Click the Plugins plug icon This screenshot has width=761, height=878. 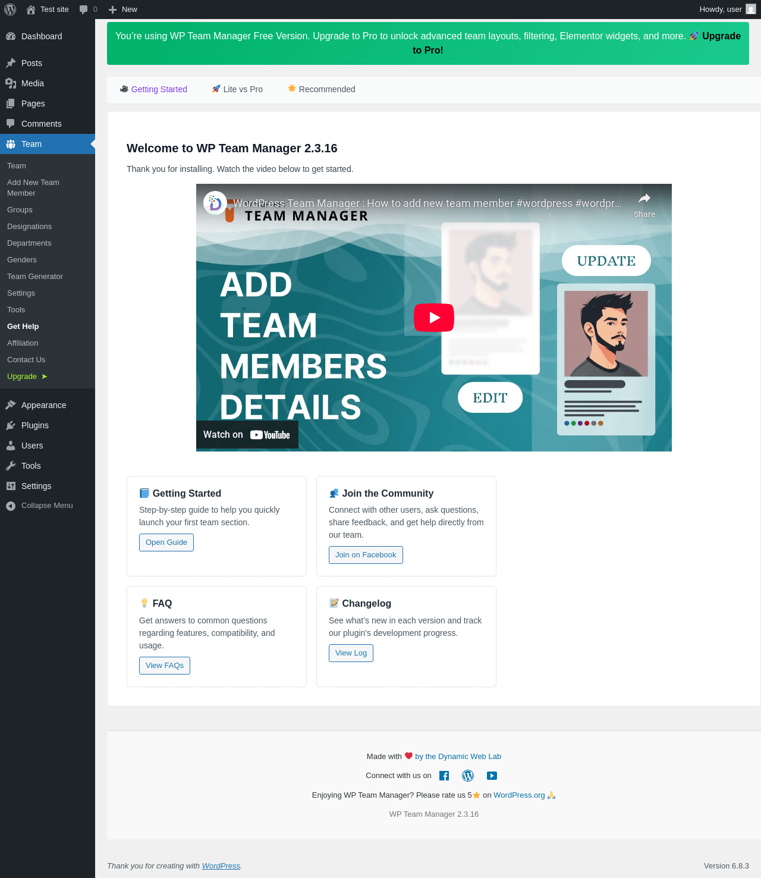click(x=11, y=425)
